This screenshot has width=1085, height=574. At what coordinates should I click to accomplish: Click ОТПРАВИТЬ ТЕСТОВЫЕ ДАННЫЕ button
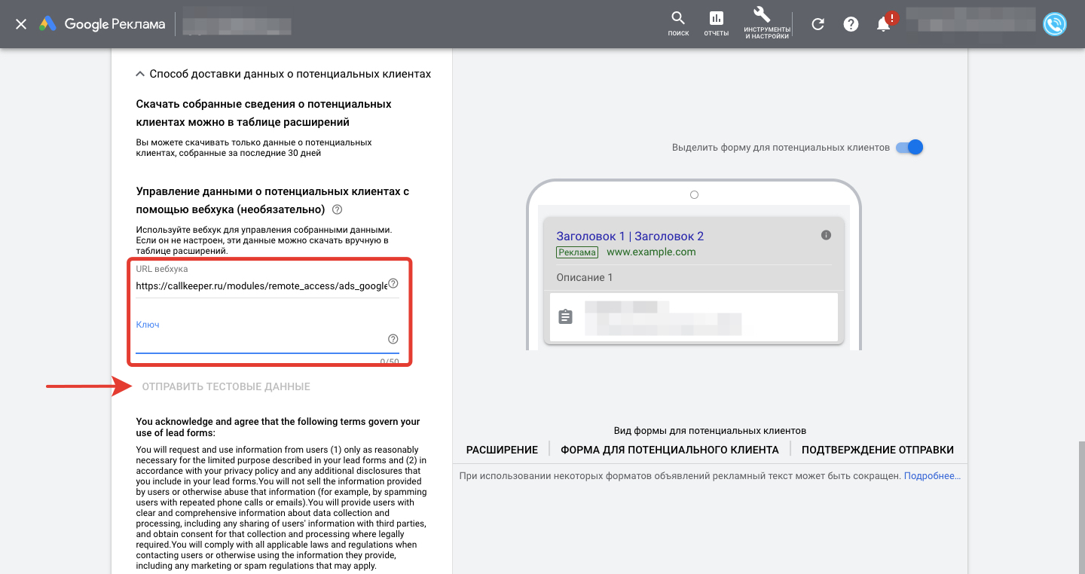click(x=226, y=386)
